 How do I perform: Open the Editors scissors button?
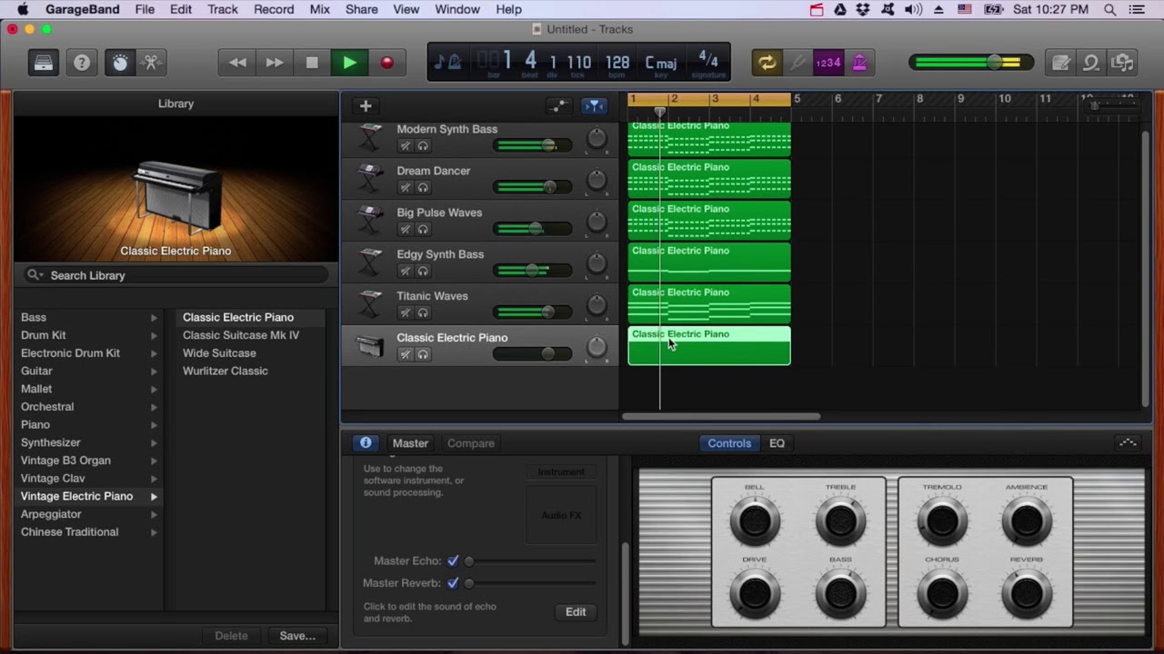click(152, 63)
